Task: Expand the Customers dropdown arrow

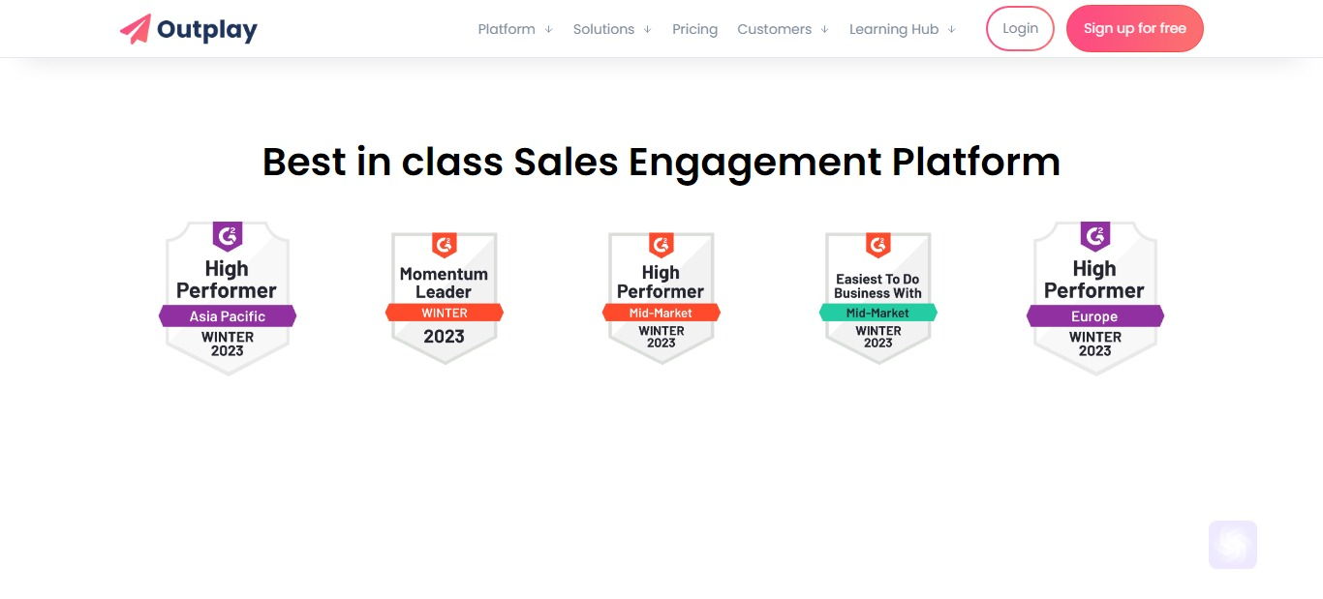Action: pyautogui.click(x=824, y=30)
